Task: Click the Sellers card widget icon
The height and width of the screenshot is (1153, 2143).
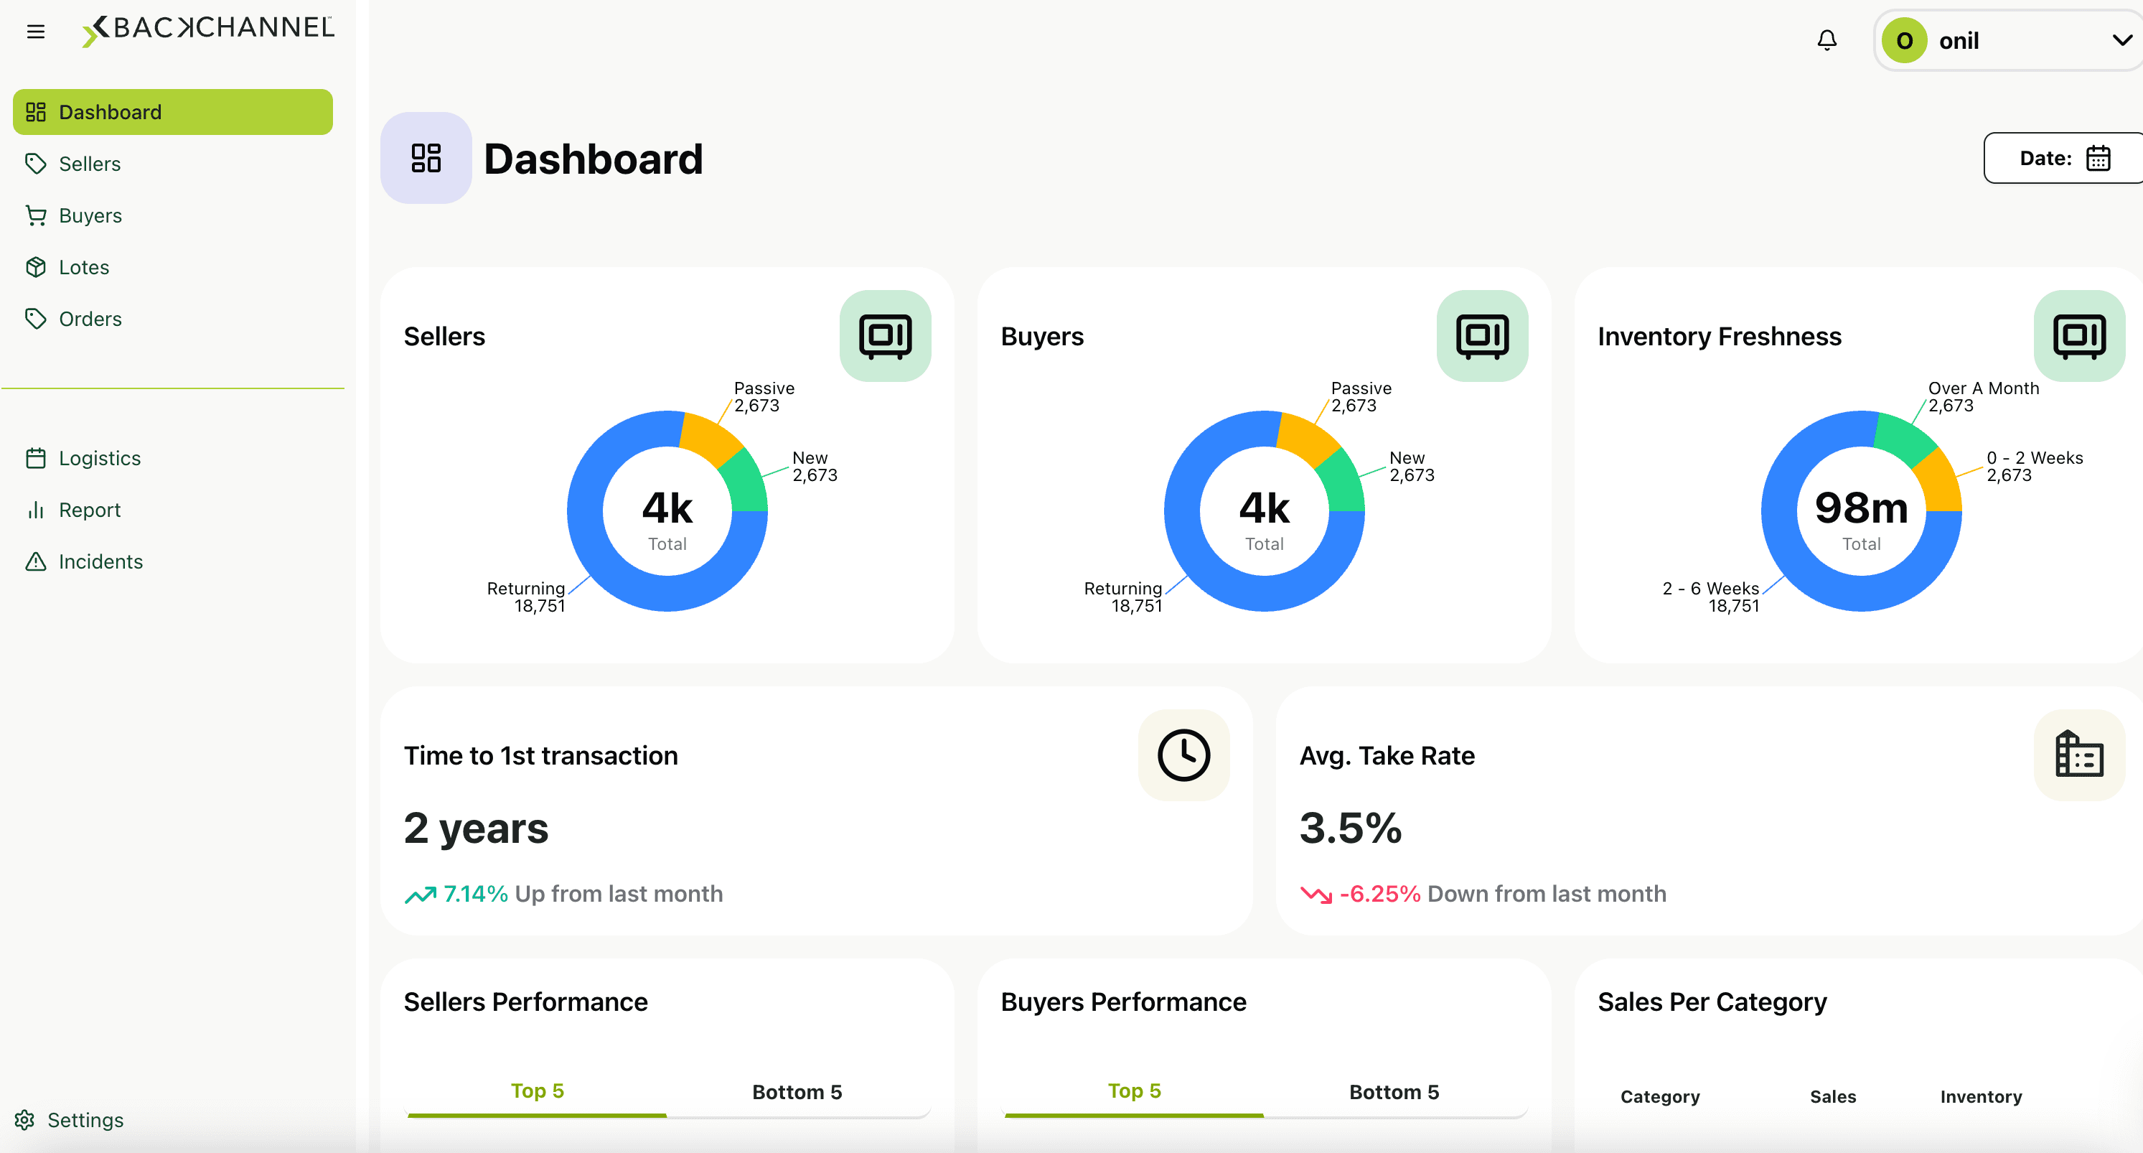Action: coord(884,335)
